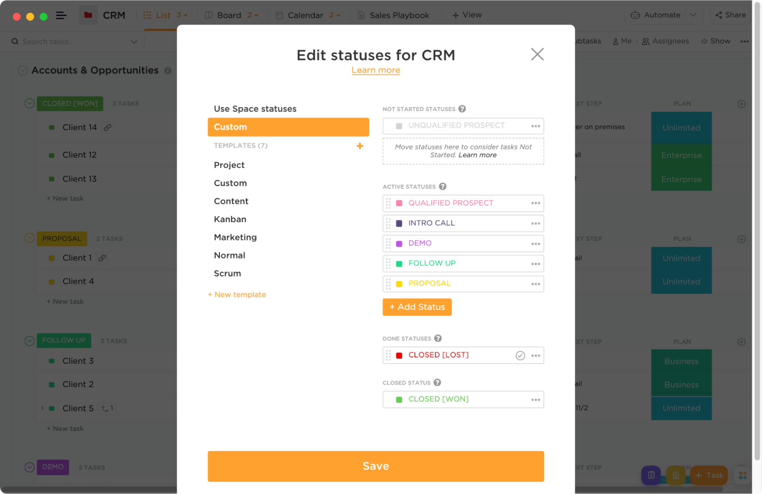Click the pink Qualified Prospect color swatch

coord(399,203)
